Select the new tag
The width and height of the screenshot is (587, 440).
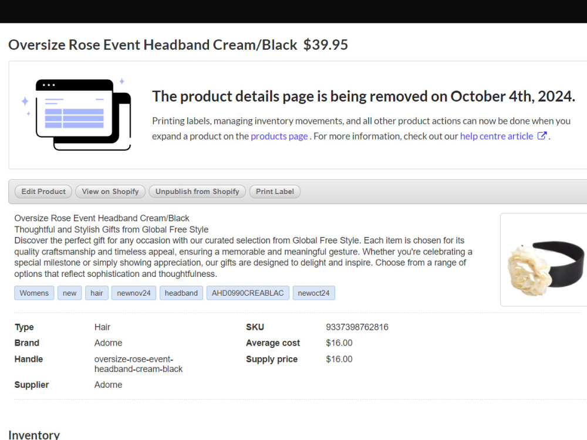(x=70, y=293)
